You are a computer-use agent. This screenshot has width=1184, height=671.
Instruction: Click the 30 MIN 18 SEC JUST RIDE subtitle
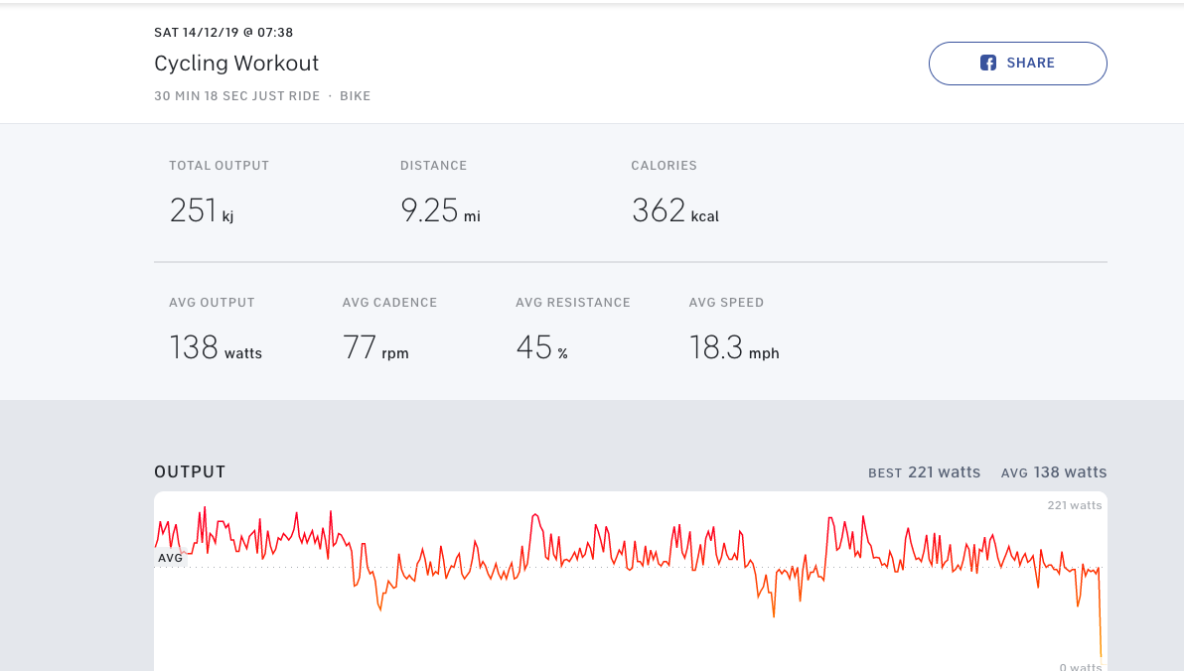[x=237, y=96]
